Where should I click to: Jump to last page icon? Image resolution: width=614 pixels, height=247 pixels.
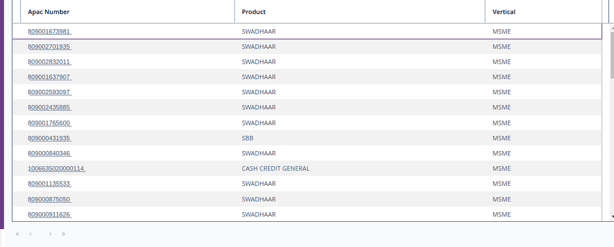click(64, 234)
